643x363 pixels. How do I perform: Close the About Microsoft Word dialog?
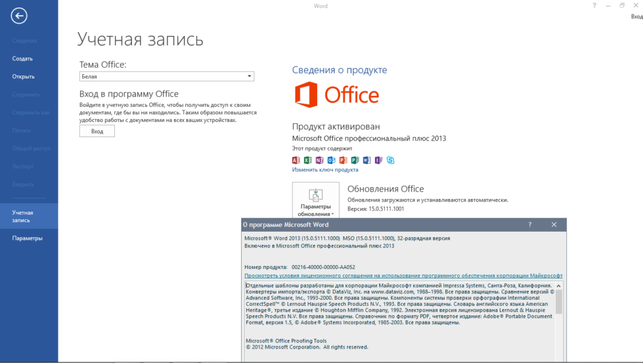coord(554,225)
